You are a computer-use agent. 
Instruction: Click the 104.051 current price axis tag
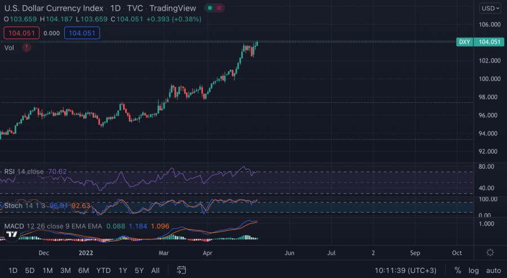point(489,42)
